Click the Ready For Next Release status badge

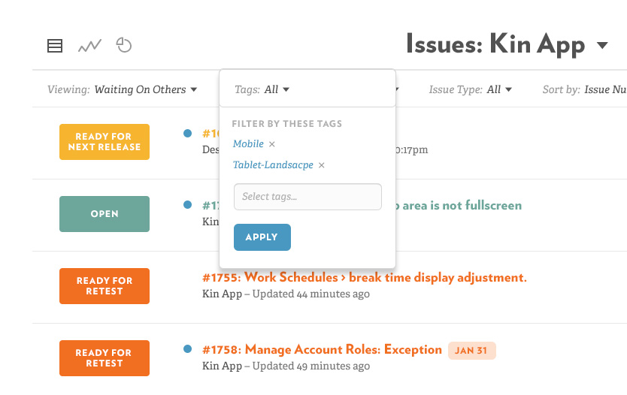point(104,142)
